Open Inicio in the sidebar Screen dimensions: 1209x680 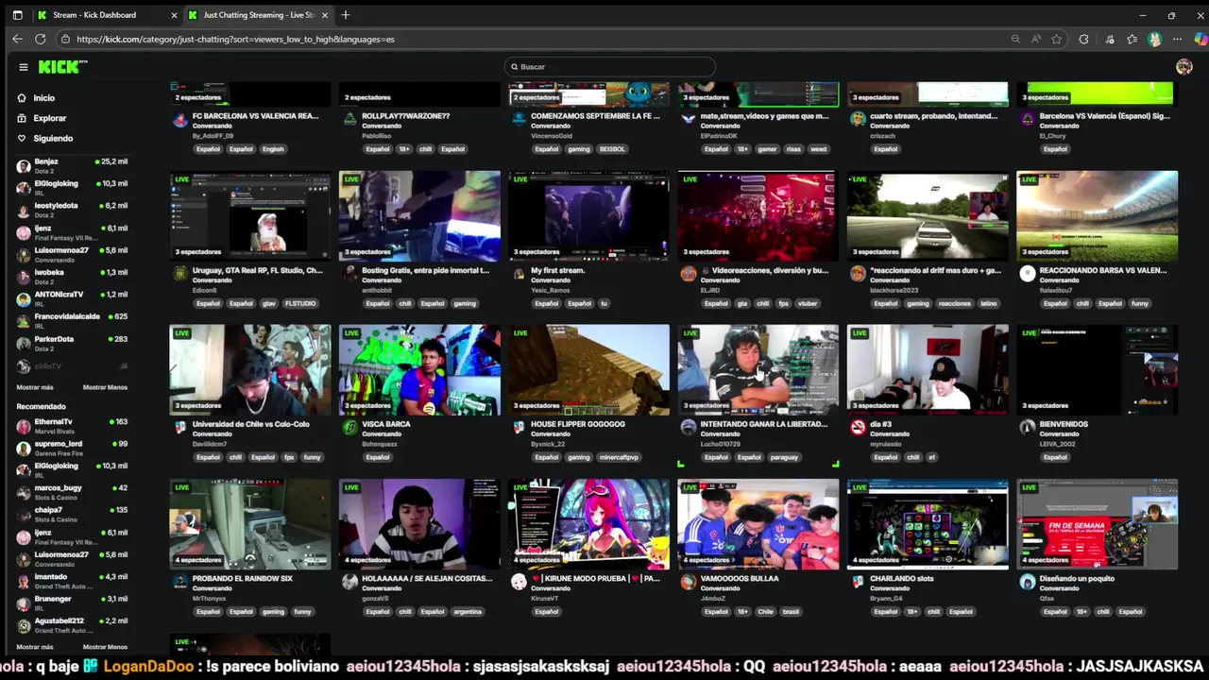pos(44,98)
